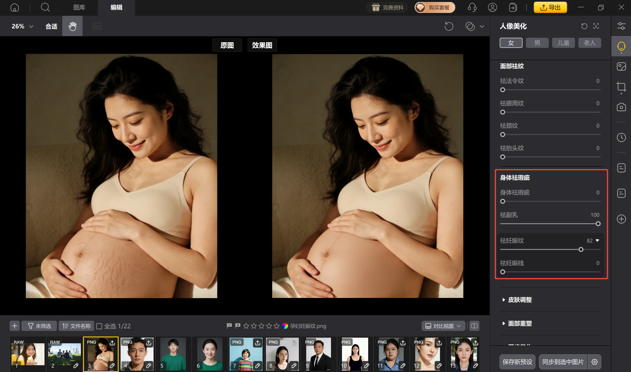Viewport: 631px width, 372px height.
Task: Select the hand pan tool
Action: (72, 26)
